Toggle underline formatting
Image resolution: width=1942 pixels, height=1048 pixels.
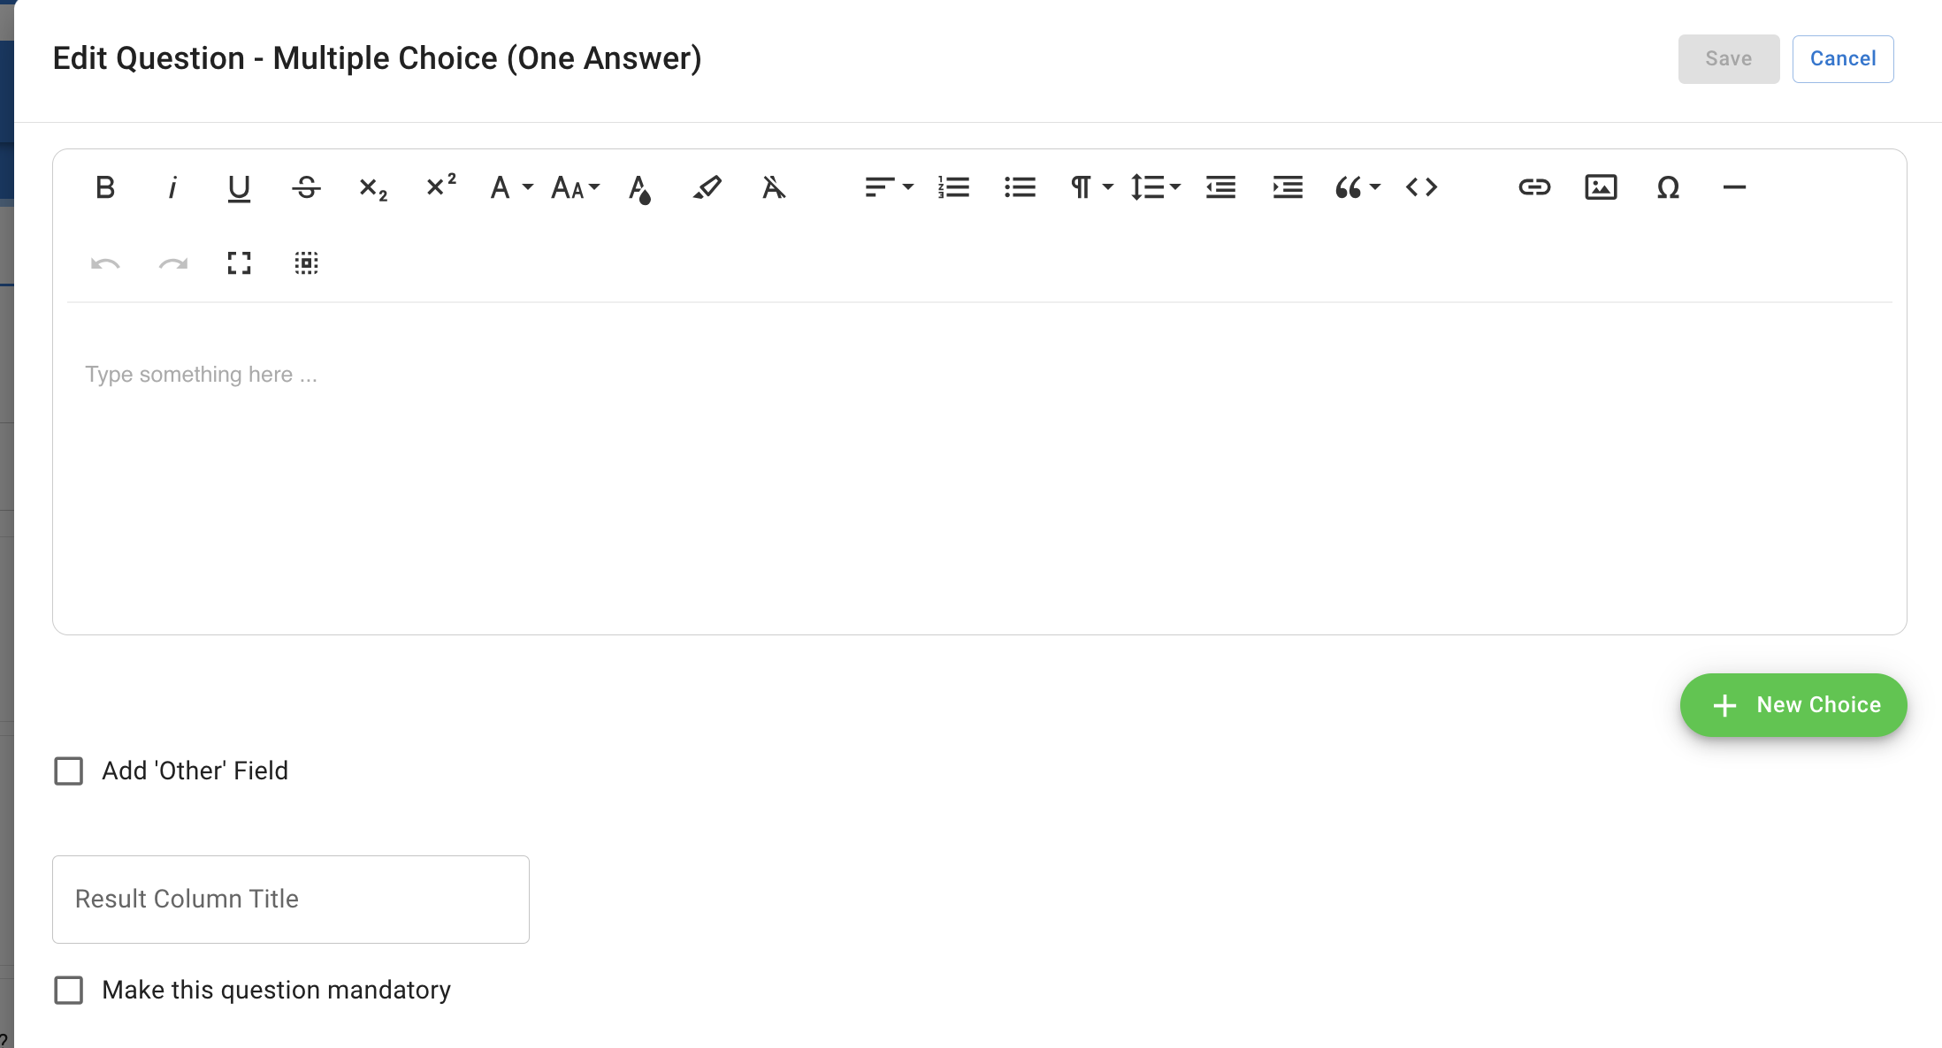tap(239, 187)
